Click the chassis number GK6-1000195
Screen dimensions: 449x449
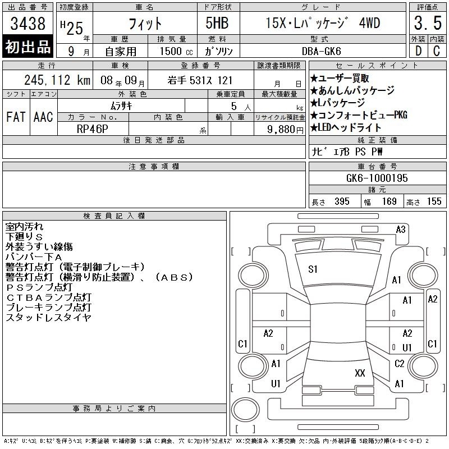377,178
